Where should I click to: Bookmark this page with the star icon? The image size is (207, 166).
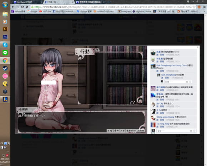[194, 7]
